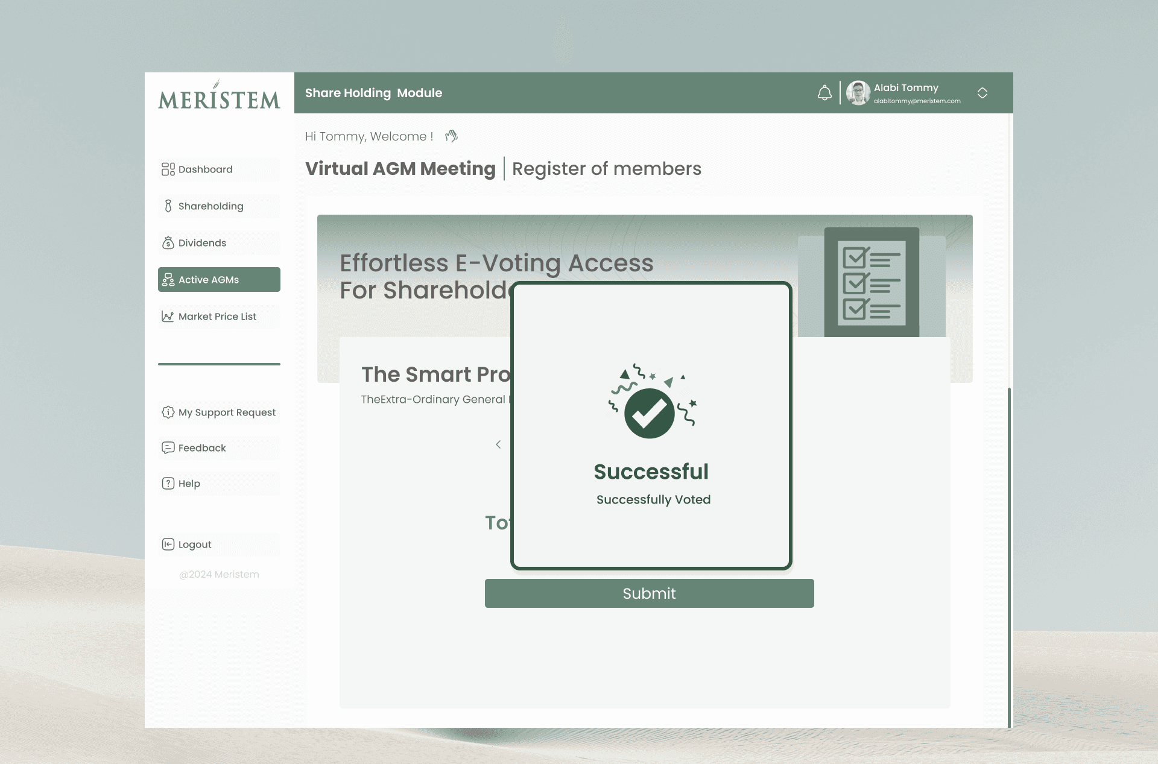Click the Dividends money bag icon
The width and height of the screenshot is (1158, 764).
click(x=168, y=243)
